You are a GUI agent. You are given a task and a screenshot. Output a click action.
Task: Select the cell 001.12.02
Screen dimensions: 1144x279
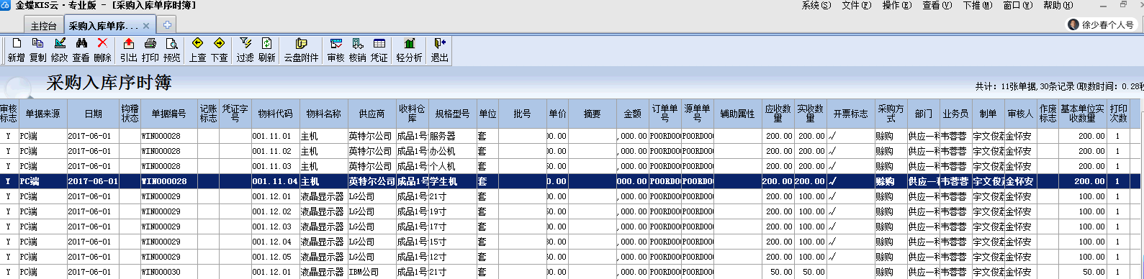point(275,211)
